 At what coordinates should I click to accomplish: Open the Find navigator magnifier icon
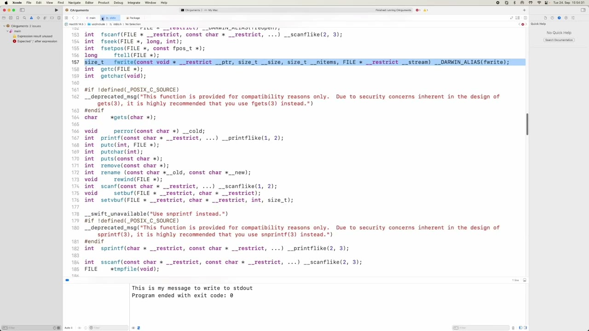coord(24,18)
